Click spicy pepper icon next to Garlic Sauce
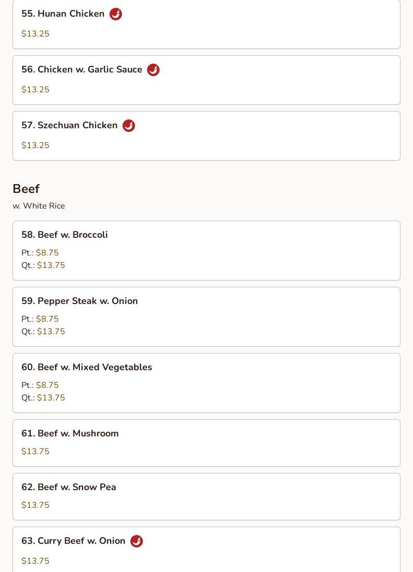Screen dimensions: 413x572 (x=153, y=70)
